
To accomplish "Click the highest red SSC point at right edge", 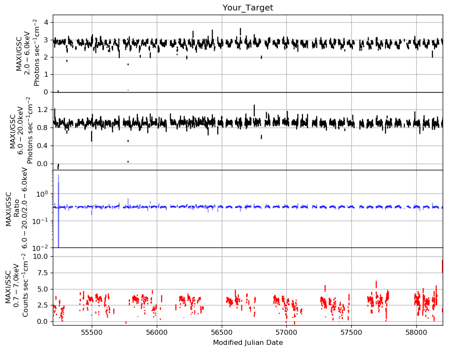I will click(442, 266).
